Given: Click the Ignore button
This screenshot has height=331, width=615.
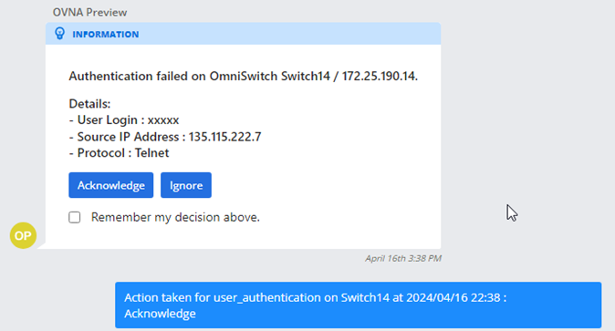Looking at the screenshot, I should (186, 185).
